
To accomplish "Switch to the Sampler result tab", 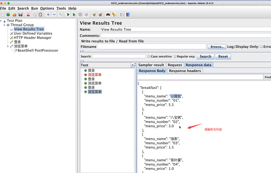I will (x=151, y=65).
